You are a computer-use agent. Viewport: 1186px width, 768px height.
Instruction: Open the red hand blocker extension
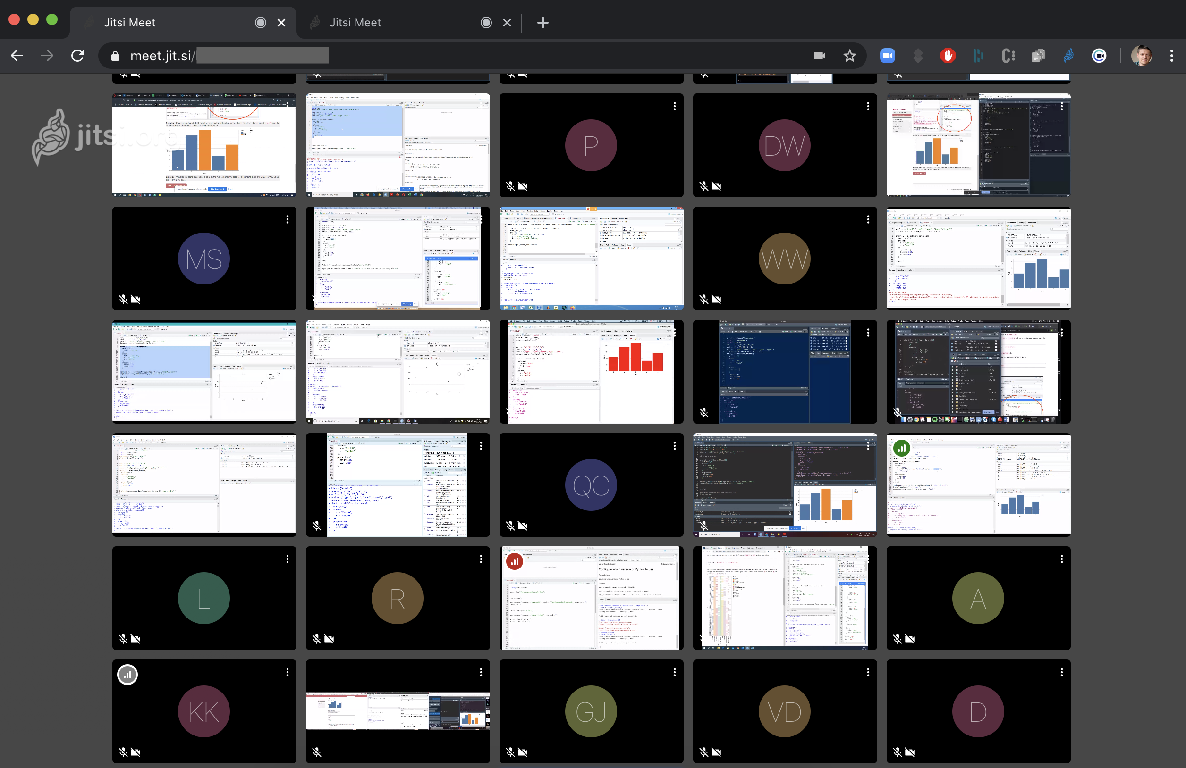[x=948, y=56]
